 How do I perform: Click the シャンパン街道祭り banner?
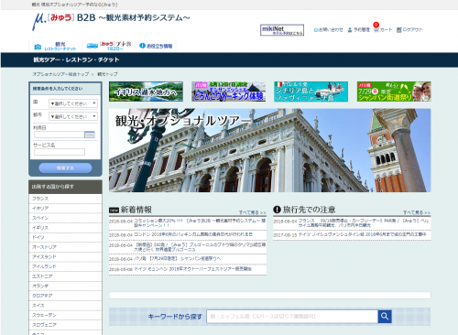(x=394, y=92)
